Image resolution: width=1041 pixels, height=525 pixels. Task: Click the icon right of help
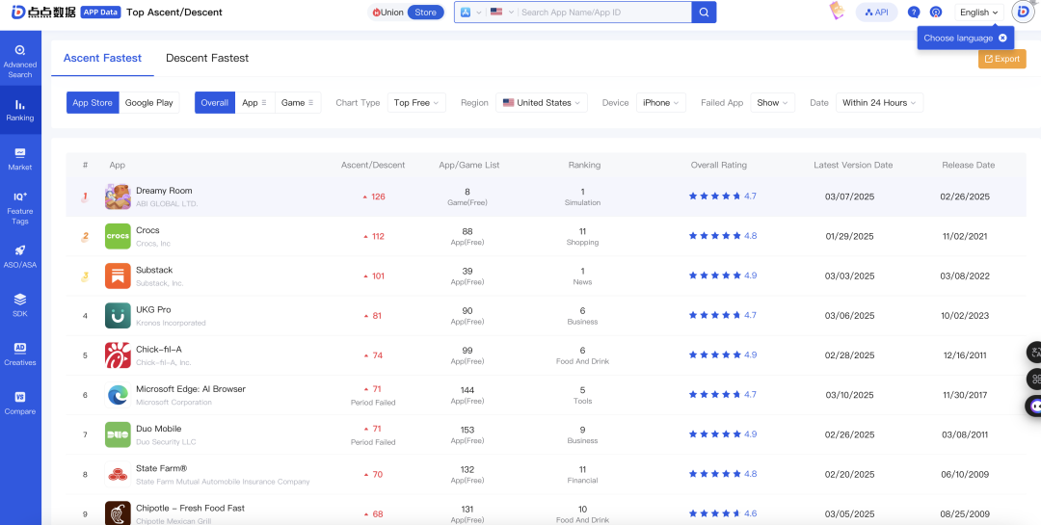pos(935,12)
